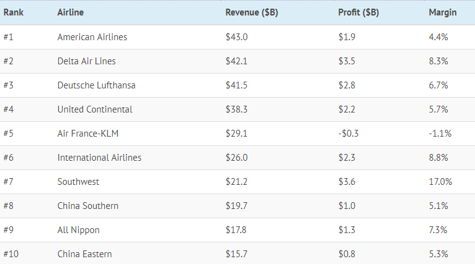This screenshot has width=475, height=264.
Task: Click the International Airlines name
Action: 99,158
